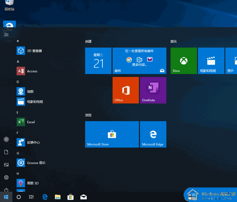Open the 照片 Photos tile
The image size is (237, 202).
tap(231, 61)
